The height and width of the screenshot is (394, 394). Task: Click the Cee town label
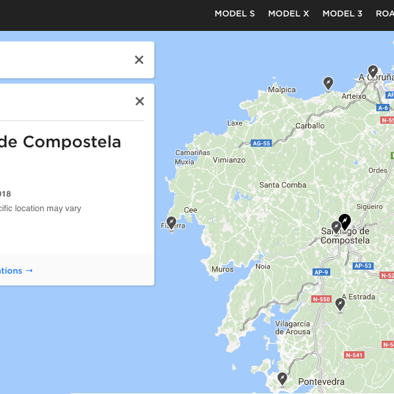click(x=190, y=210)
